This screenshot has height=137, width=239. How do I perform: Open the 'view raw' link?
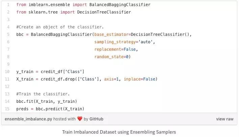(225, 119)
